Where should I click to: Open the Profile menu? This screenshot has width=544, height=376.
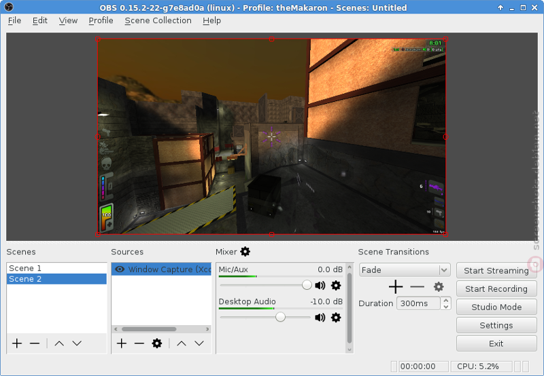pyautogui.click(x=101, y=21)
